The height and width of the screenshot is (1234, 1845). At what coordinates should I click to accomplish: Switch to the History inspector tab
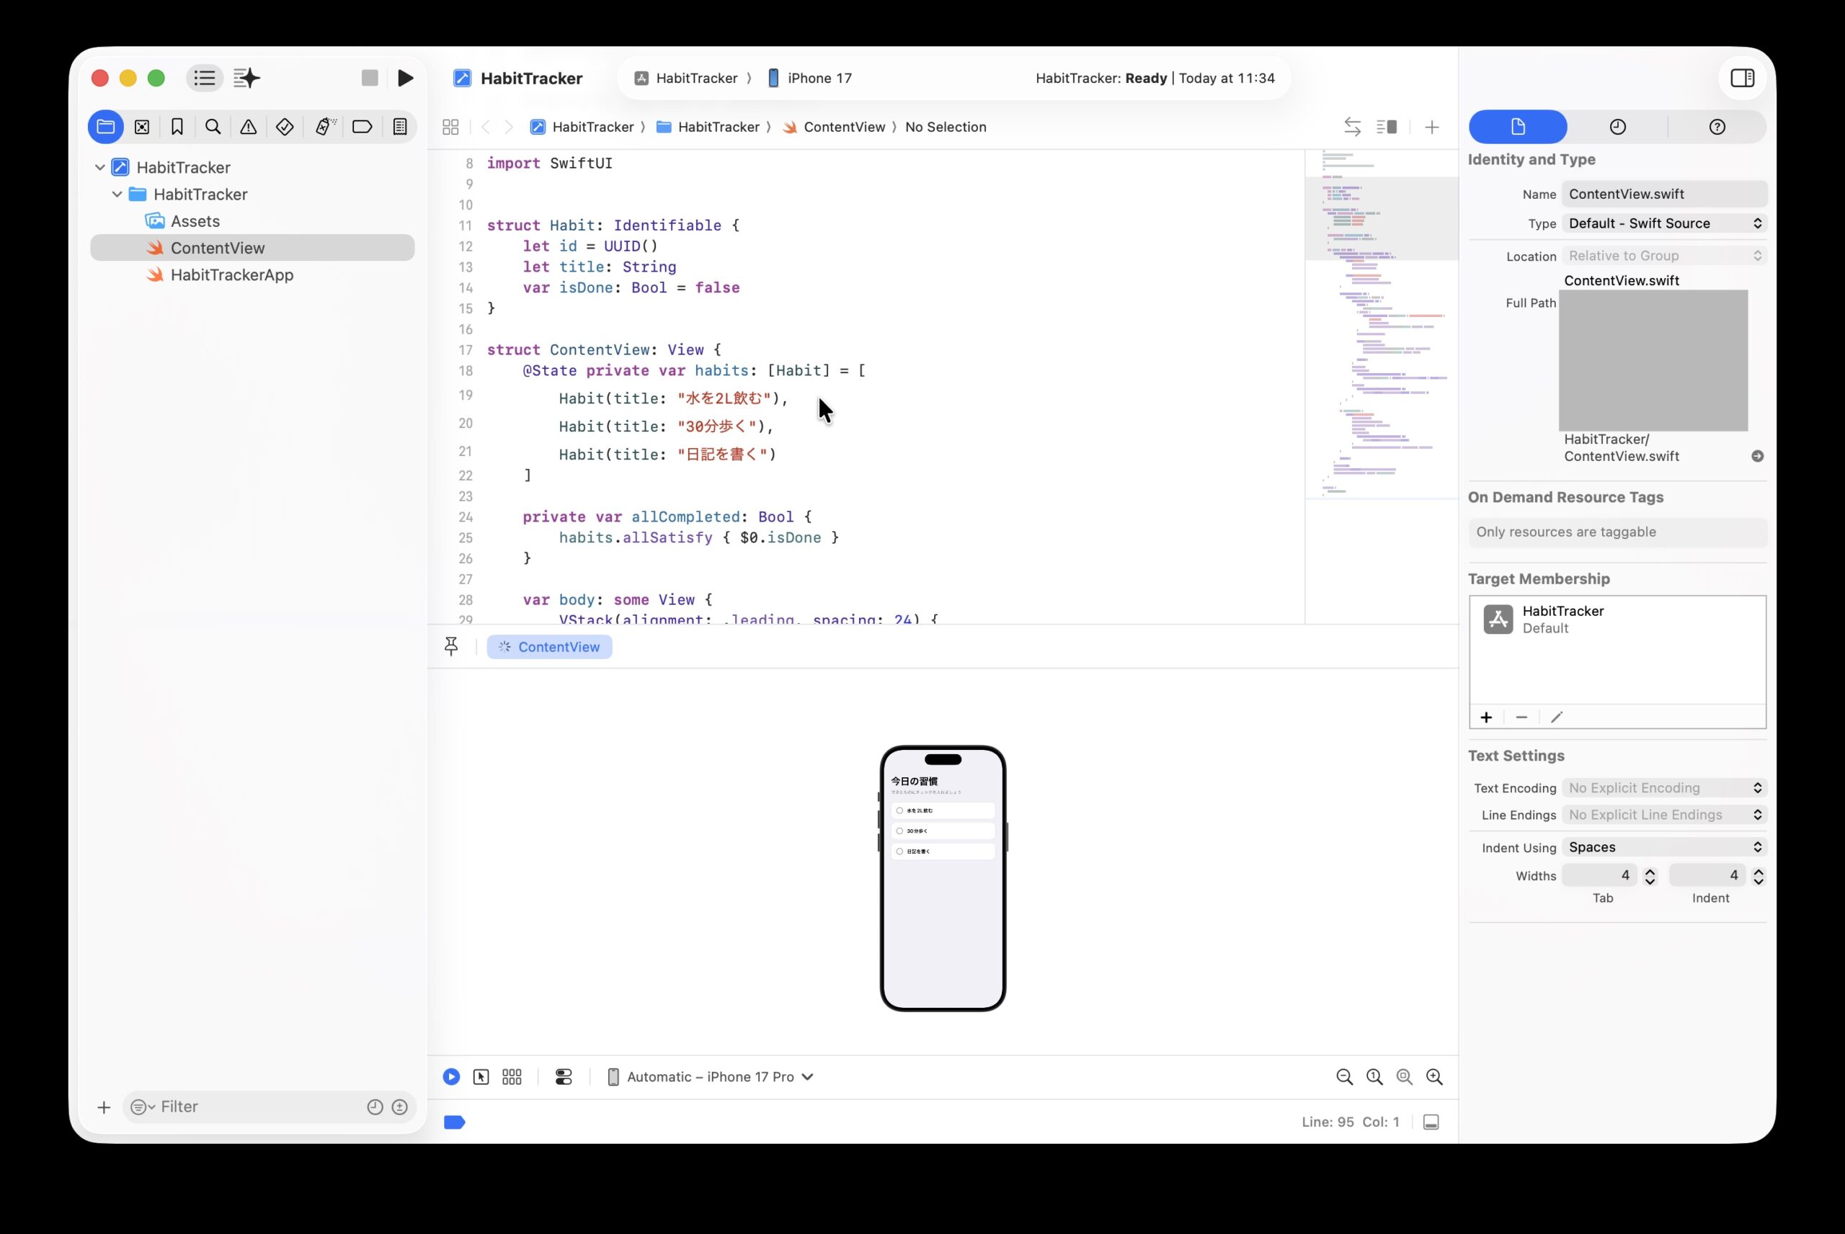point(1617,127)
